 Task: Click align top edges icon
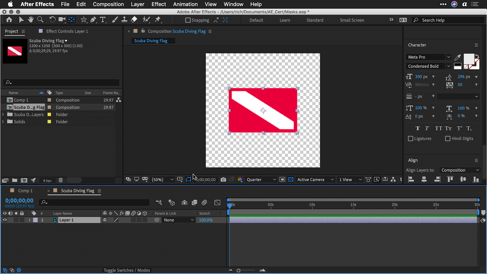[x=450, y=179]
